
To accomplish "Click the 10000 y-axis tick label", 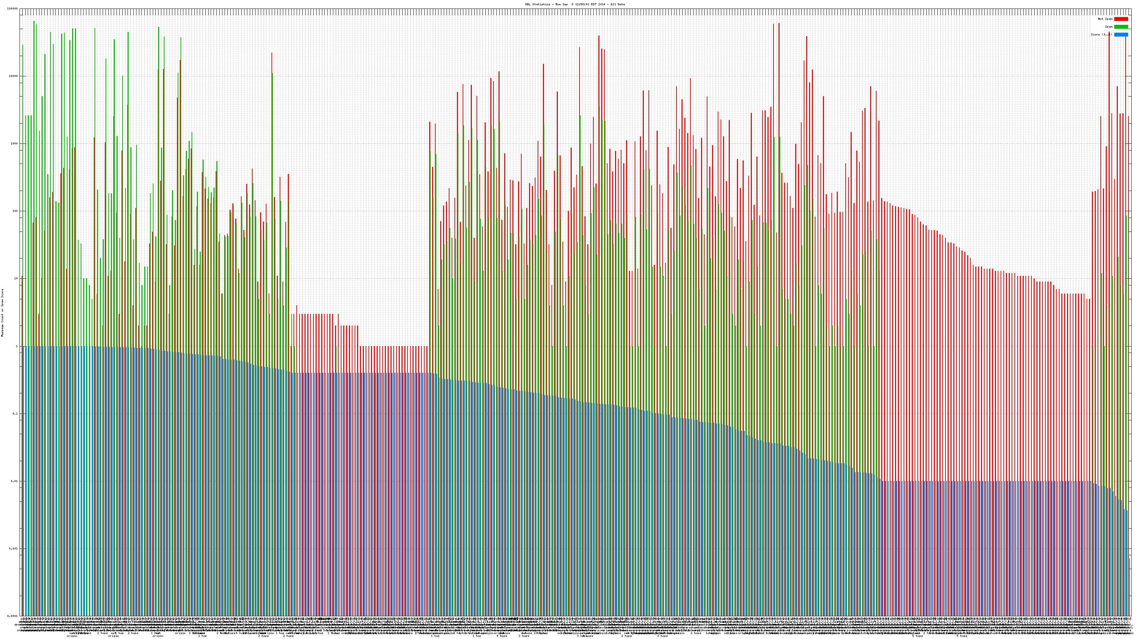I will (13, 76).
